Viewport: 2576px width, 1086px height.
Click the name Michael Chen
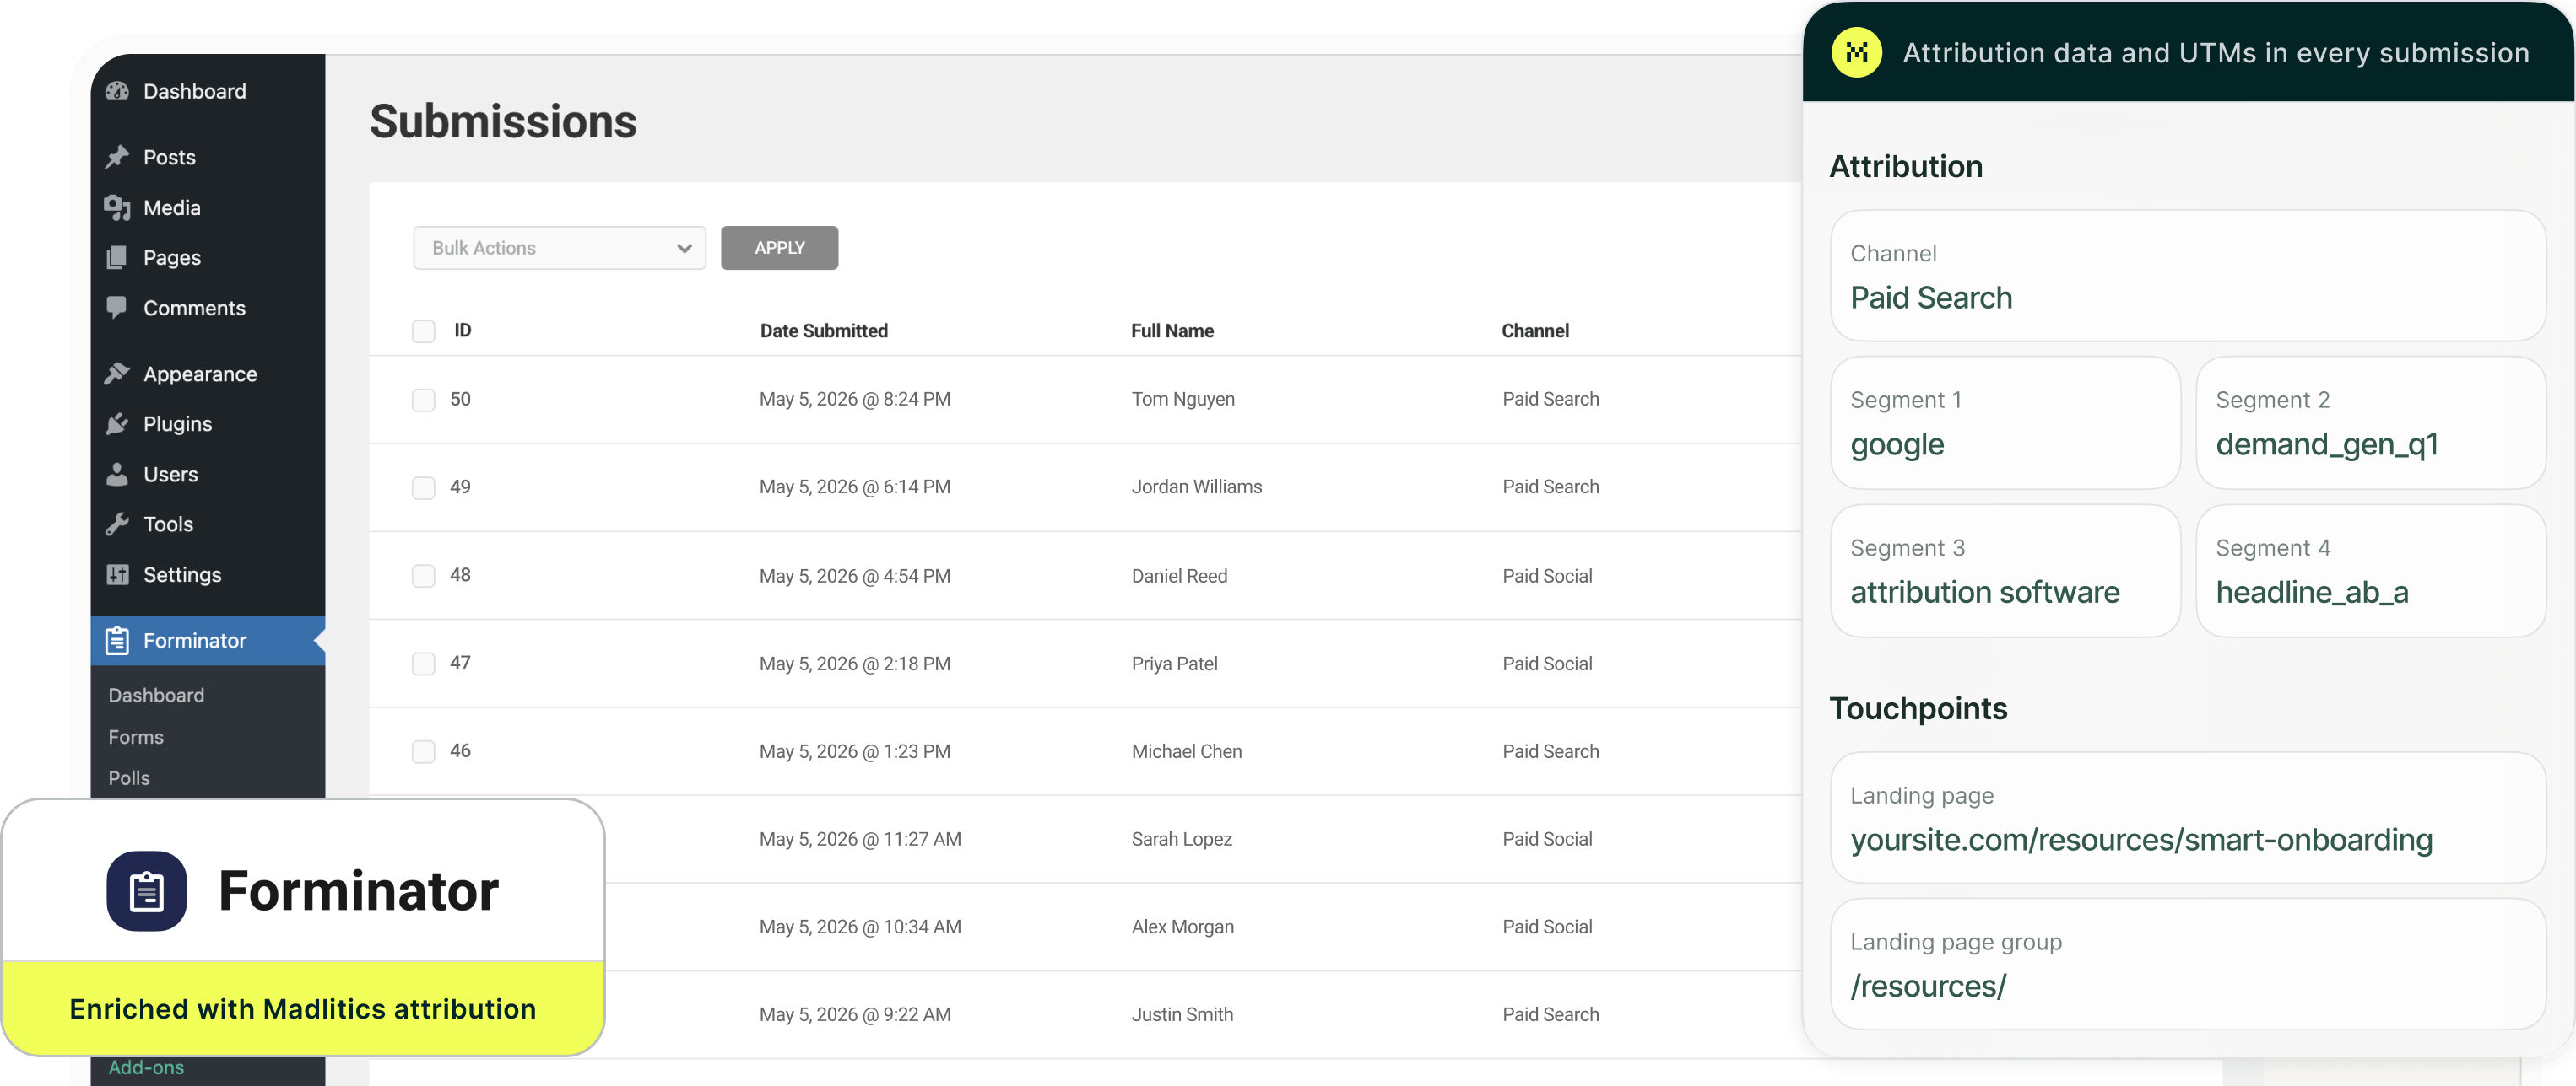click(x=1186, y=751)
